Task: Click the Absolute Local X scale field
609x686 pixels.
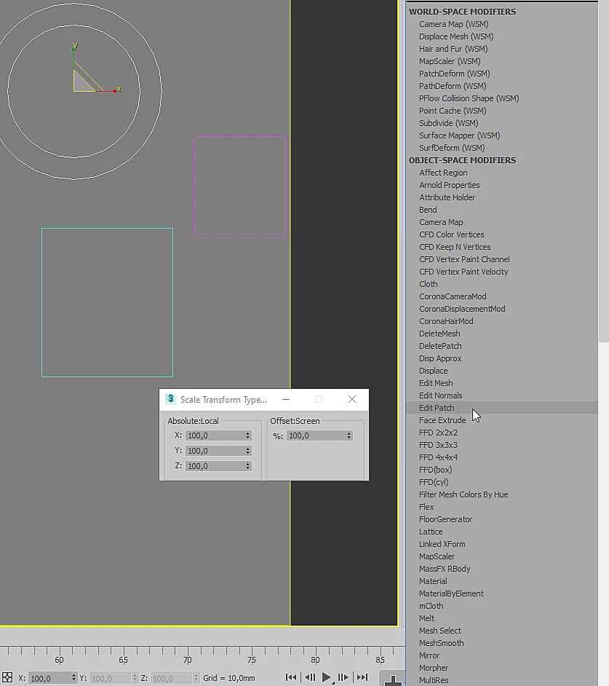Action: click(214, 435)
